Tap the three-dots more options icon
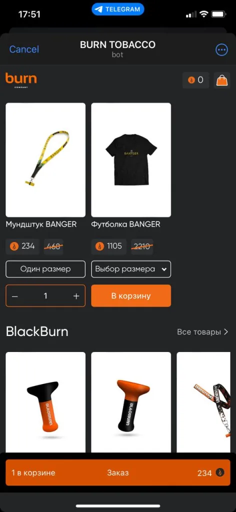This screenshot has height=512, width=236. (x=221, y=49)
